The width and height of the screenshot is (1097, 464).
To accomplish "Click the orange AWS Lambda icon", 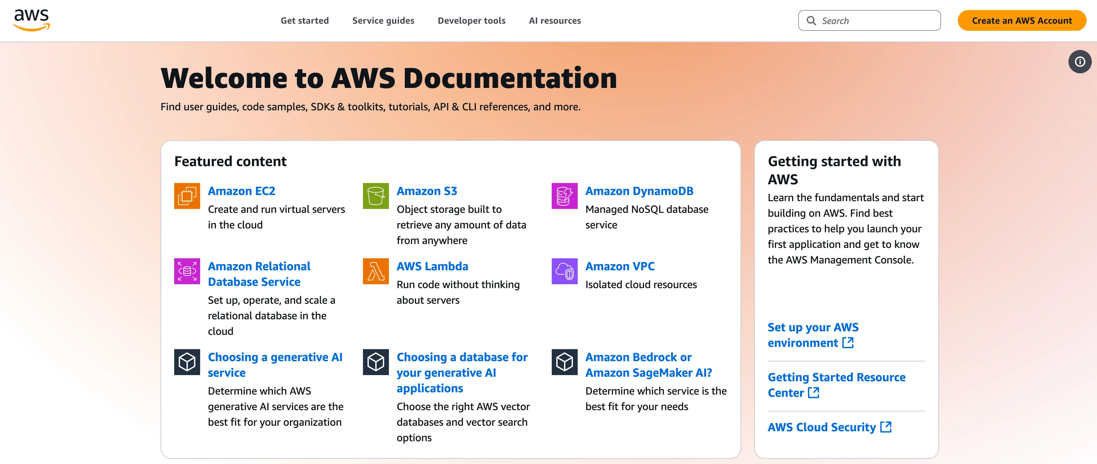I will coord(375,271).
